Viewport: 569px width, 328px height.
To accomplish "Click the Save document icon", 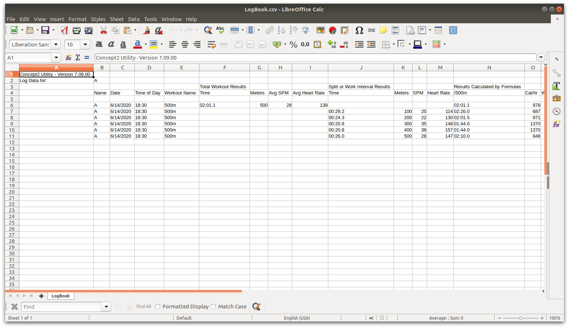I will coord(45,30).
